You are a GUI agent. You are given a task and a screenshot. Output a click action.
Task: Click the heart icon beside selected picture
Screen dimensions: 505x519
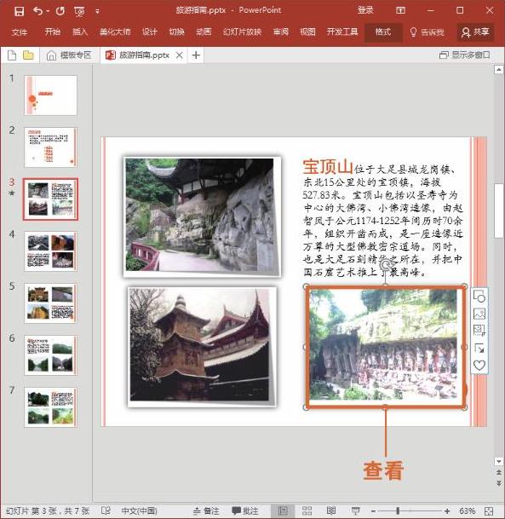click(x=479, y=365)
